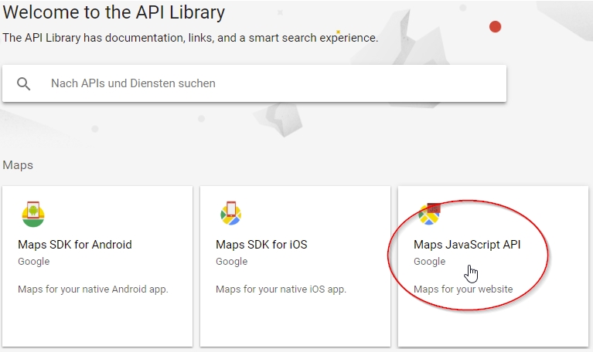Open the Maps SDK for Android title
Image resolution: width=593 pixels, height=352 pixels.
[75, 245]
